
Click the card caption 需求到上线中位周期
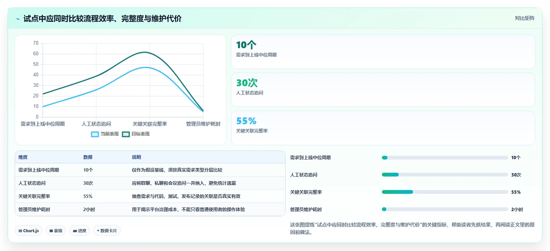coord(256,55)
